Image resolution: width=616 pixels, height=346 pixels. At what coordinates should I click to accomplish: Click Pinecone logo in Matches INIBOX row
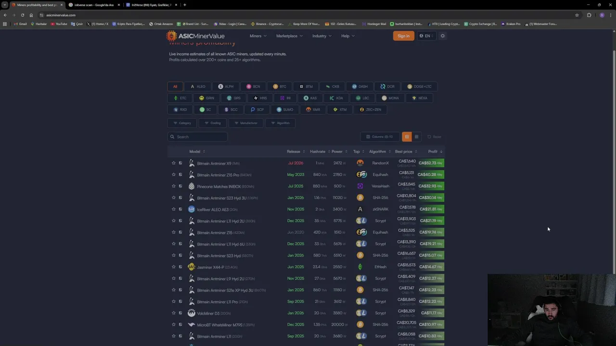point(192,186)
